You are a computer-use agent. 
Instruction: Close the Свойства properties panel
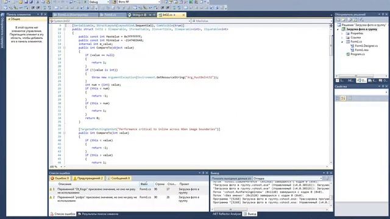pyautogui.click(x=386, y=86)
